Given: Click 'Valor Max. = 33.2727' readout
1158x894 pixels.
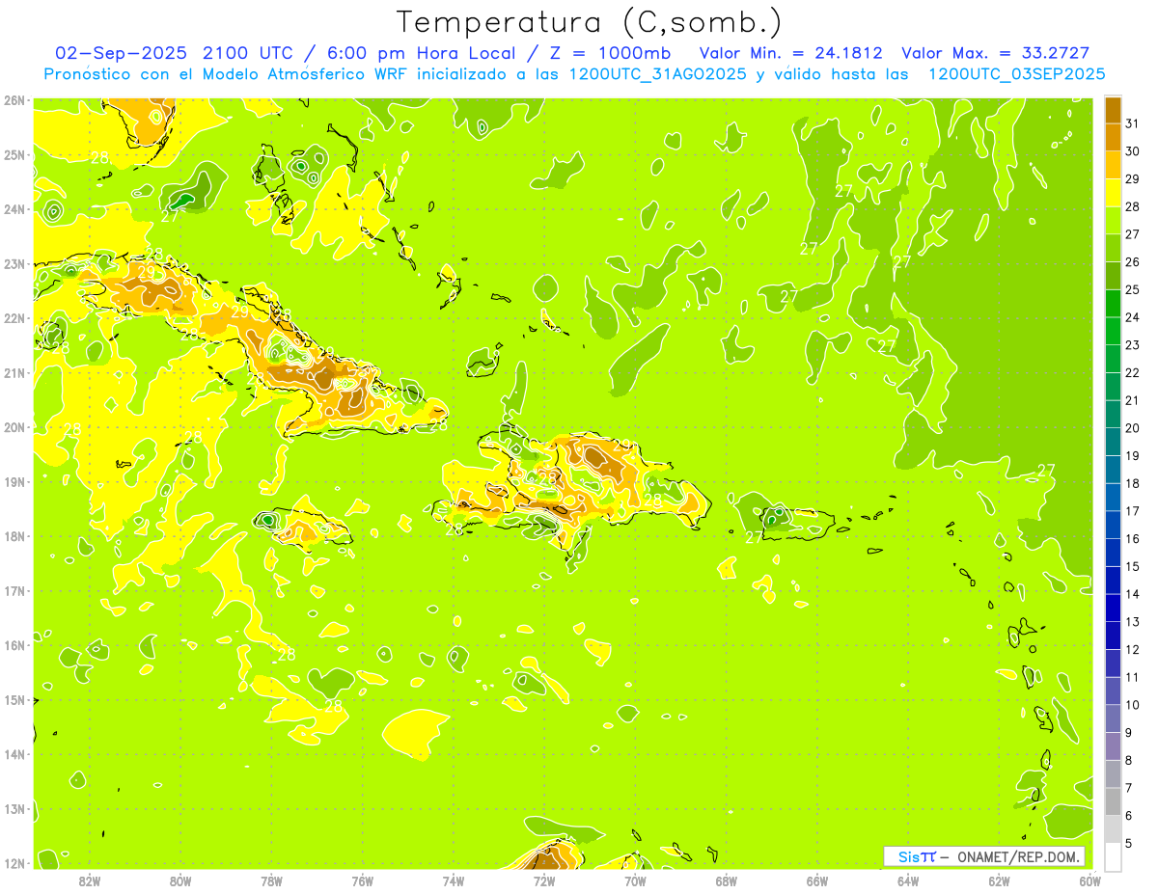Looking at the screenshot, I should 995,53.
